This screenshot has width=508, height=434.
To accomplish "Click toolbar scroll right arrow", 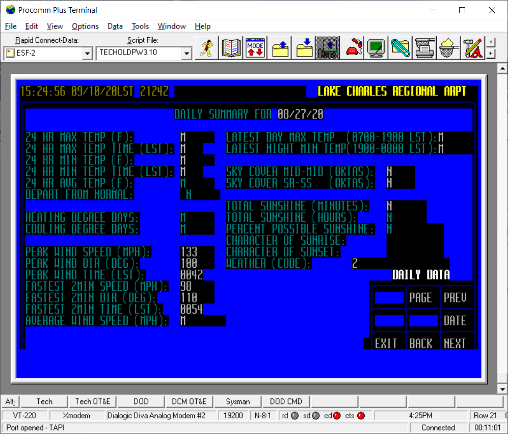I will (491, 53).
